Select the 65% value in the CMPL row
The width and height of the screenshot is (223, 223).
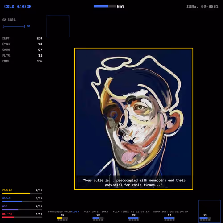click(39, 61)
